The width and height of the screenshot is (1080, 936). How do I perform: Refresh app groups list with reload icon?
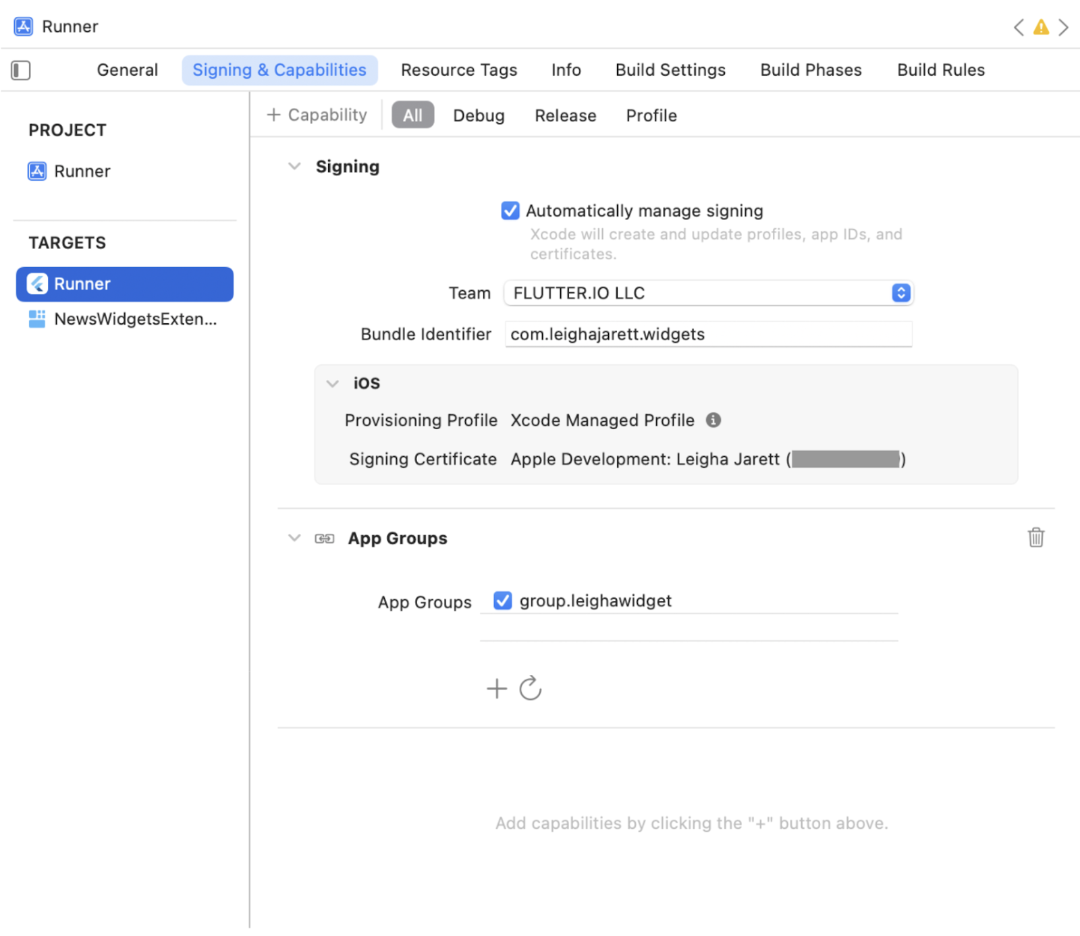pyautogui.click(x=531, y=688)
